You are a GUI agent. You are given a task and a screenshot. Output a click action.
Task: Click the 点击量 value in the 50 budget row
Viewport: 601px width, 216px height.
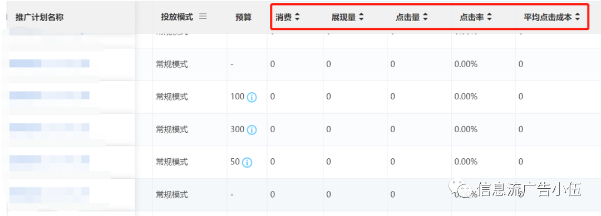(392, 162)
